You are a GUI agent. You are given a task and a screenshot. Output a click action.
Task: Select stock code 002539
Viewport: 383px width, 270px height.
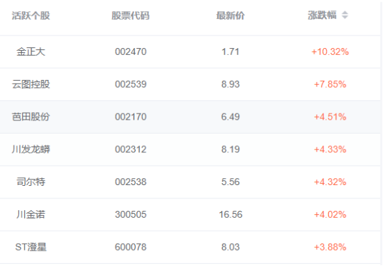131,84
